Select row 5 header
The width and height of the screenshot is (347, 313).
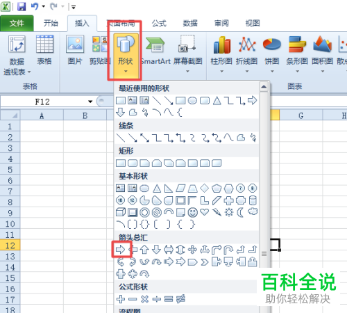point(10,170)
